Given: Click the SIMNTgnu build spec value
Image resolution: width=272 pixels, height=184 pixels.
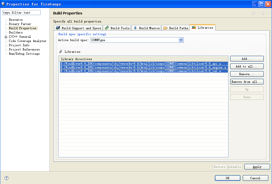Looking at the screenshot, I should click(x=98, y=40).
